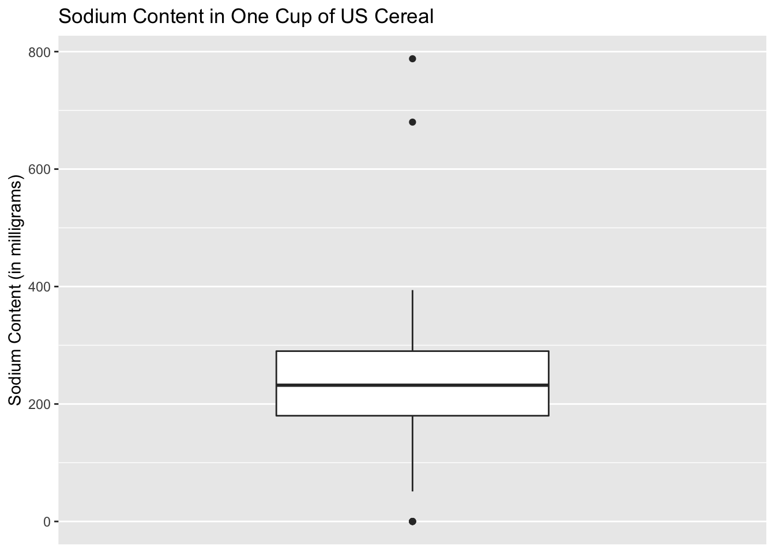
Task: Click the top edge of the box
Action: tap(346, 351)
